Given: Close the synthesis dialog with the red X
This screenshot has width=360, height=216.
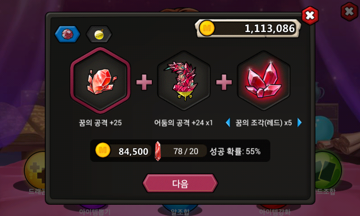Looking at the screenshot, I should (x=310, y=16).
